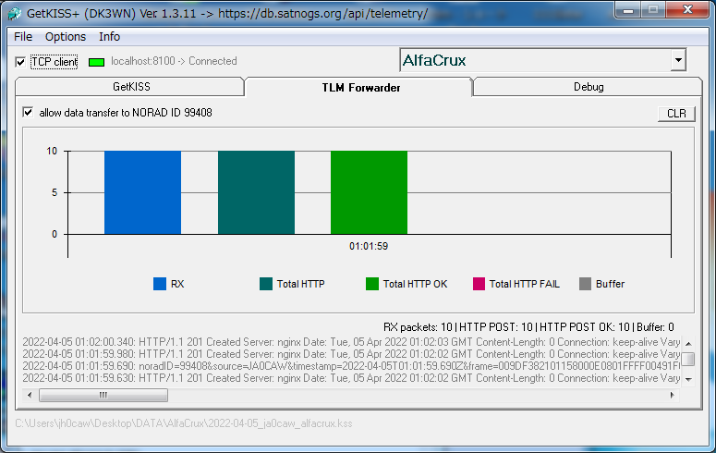The width and height of the screenshot is (716, 453).
Task: Click the CLR button
Action: 676,114
